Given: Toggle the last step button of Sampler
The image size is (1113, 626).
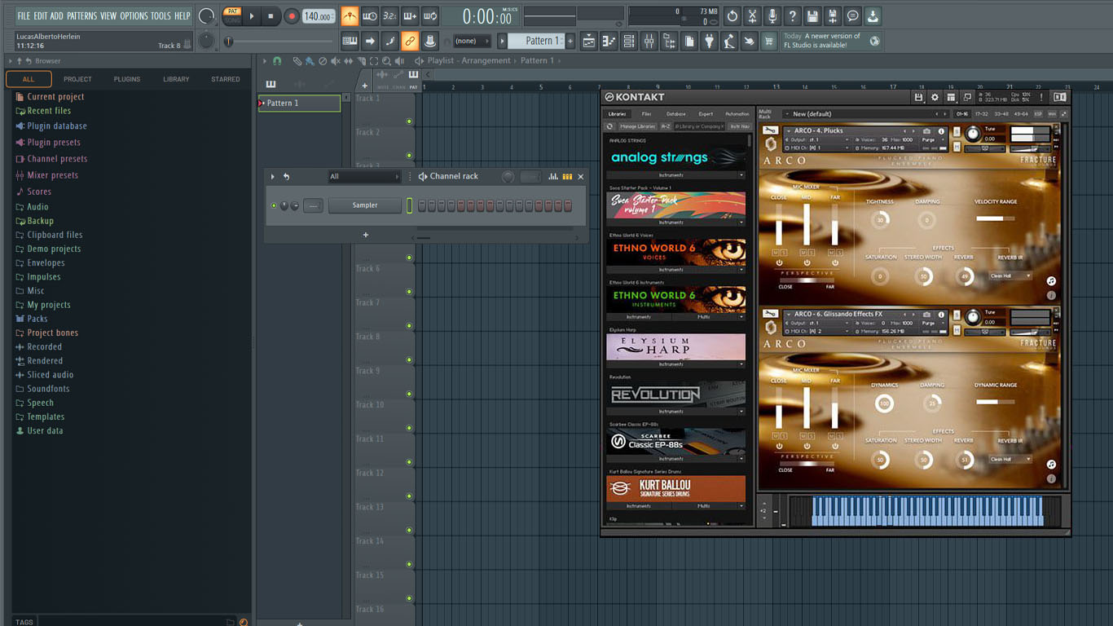Looking at the screenshot, I should (569, 205).
